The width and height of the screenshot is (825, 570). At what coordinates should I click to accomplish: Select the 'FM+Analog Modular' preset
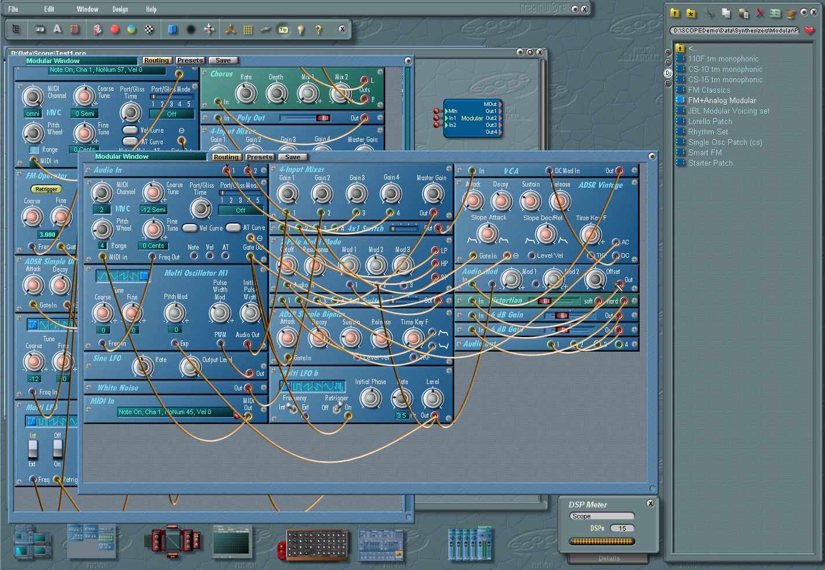[722, 101]
